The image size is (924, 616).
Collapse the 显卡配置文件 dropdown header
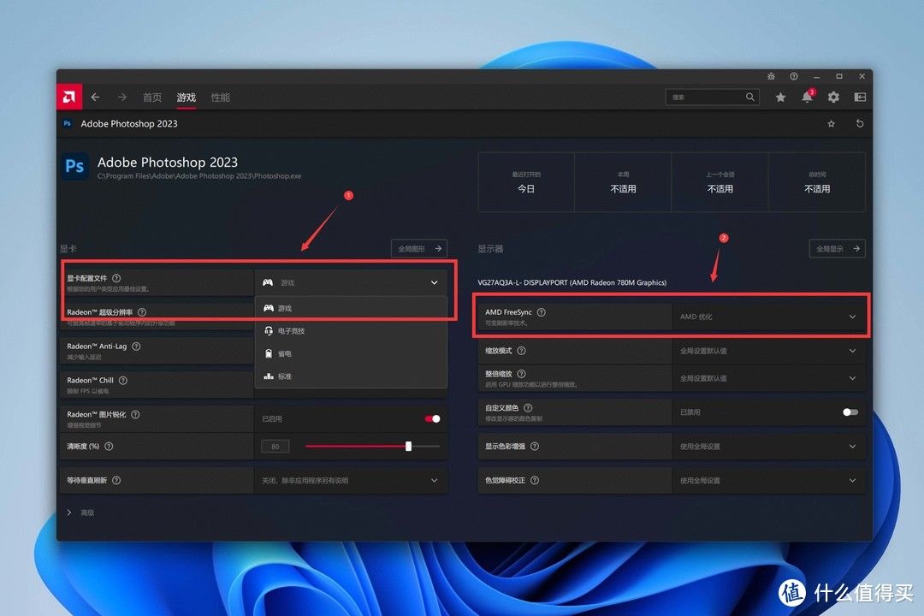point(351,283)
